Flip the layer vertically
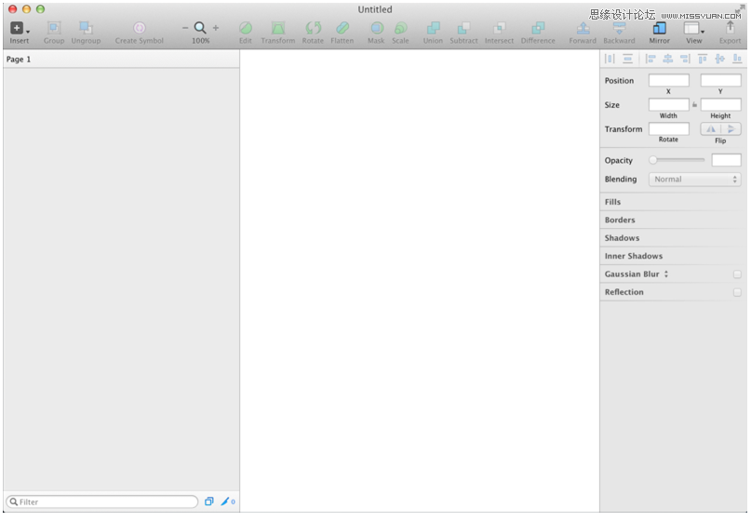751x521 pixels. (731, 128)
